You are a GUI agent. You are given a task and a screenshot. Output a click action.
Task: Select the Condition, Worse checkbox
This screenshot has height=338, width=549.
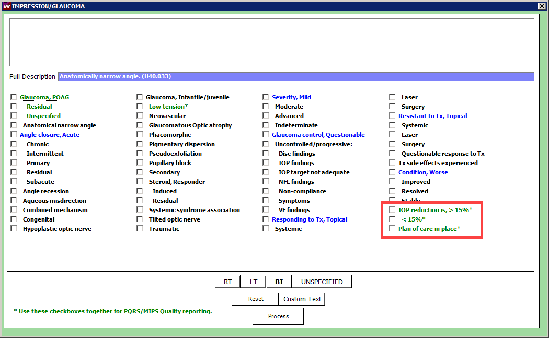392,172
